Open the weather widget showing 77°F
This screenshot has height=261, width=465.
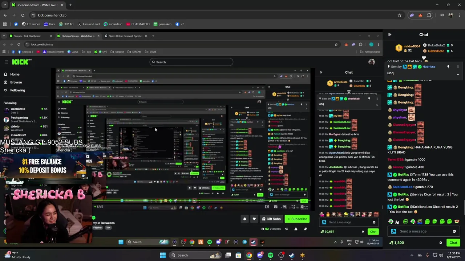pyautogui.click(x=16, y=255)
